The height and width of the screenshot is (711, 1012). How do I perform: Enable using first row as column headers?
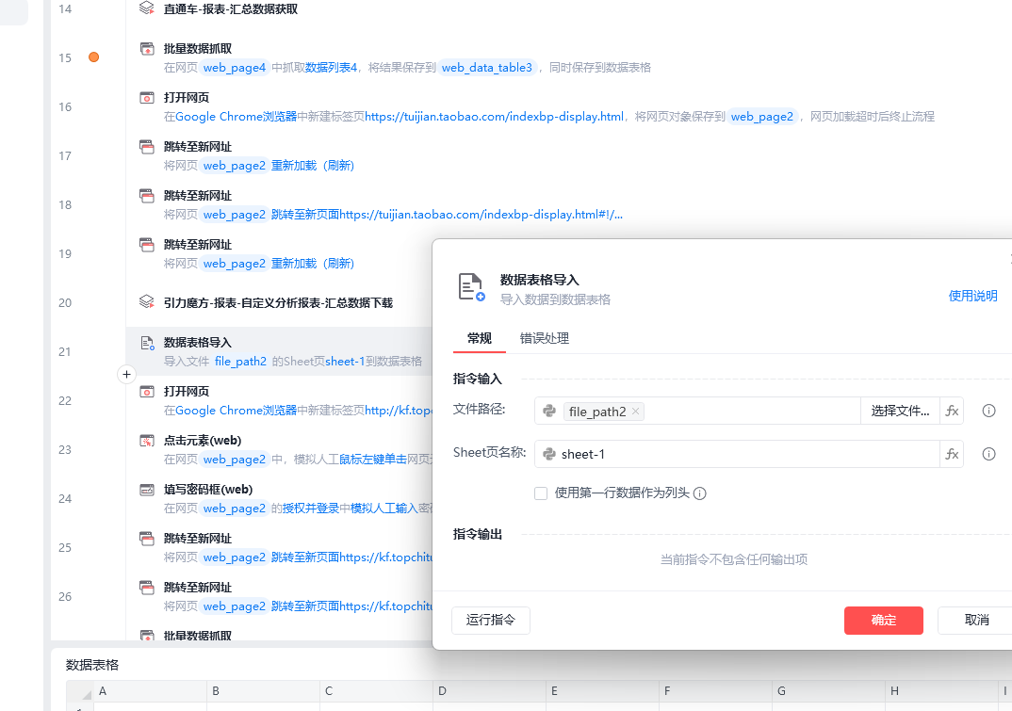tap(541, 493)
